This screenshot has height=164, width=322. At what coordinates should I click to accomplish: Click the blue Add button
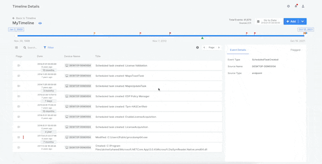click(x=291, y=21)
